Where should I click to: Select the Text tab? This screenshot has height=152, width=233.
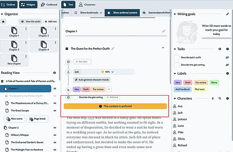68,5
